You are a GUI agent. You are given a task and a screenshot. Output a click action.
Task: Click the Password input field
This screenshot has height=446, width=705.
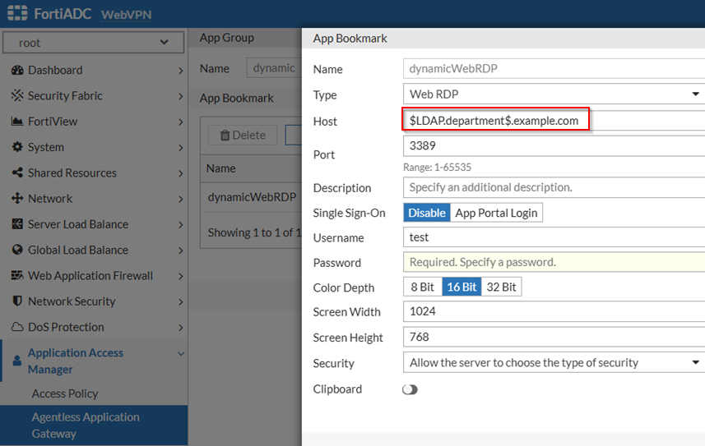click(553, 262)
